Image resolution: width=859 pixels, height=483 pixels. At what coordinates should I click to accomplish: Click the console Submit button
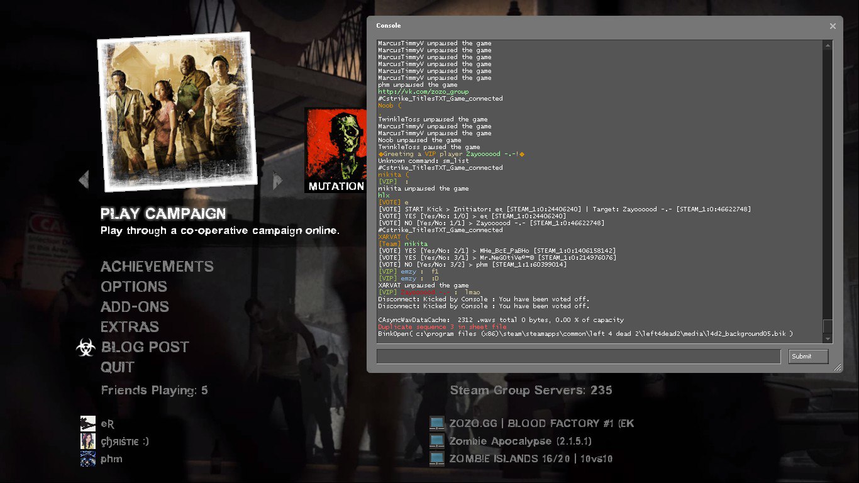click(x=808, y=356)
